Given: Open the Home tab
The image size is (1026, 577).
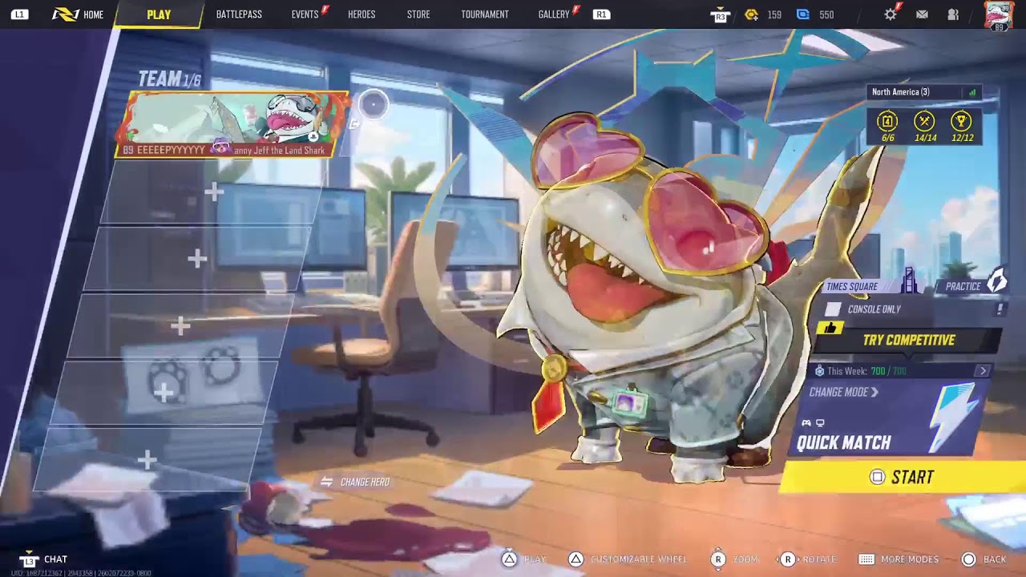Looking at the screenshot, I should pyautogui.click(x=78, y=14).
